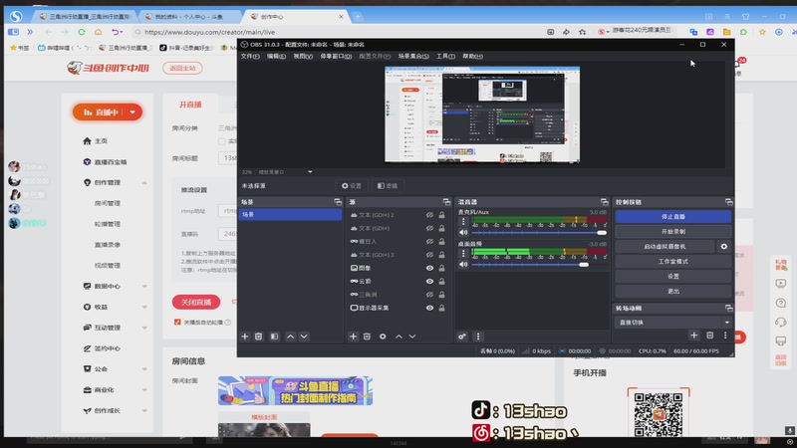
Task: Show the 文本 (GDI+) 3 source
Action: pyautogui.click(x=429, y=255)
